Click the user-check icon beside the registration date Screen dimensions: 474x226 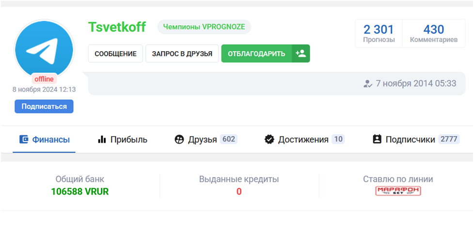coord(367,84)
